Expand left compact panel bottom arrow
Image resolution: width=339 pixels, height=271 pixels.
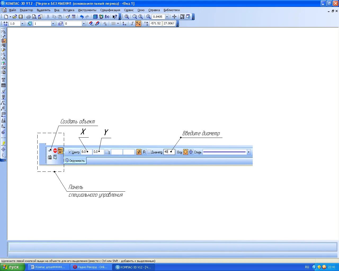5,160
